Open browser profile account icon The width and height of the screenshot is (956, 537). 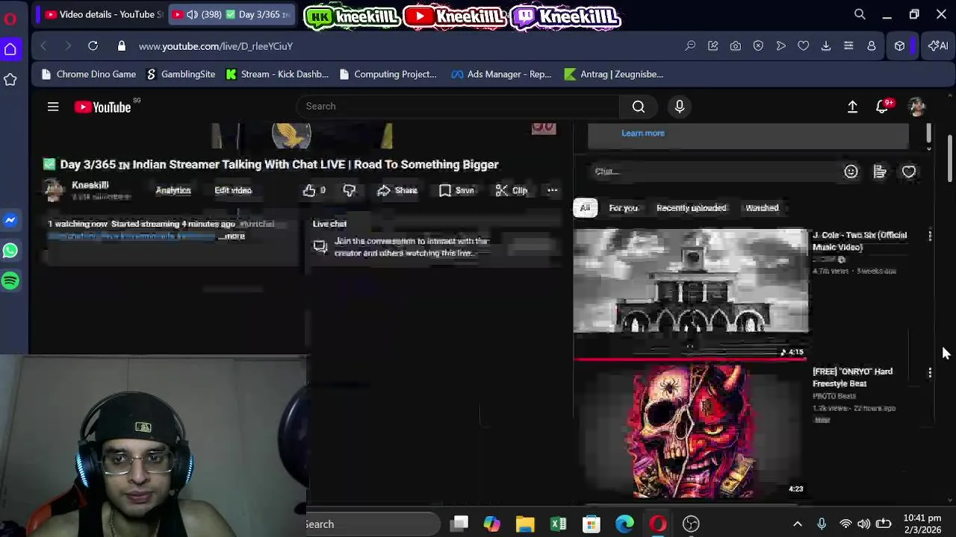click(871, 46)
